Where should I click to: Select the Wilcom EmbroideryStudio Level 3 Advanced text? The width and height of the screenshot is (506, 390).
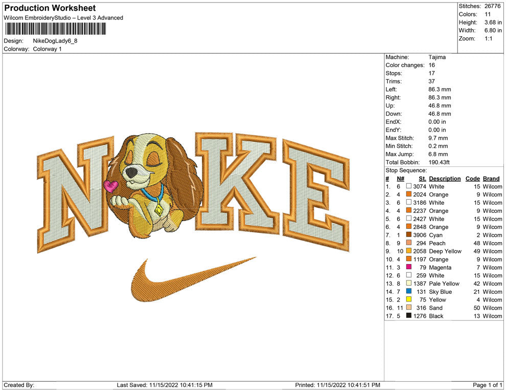[63, 18]
